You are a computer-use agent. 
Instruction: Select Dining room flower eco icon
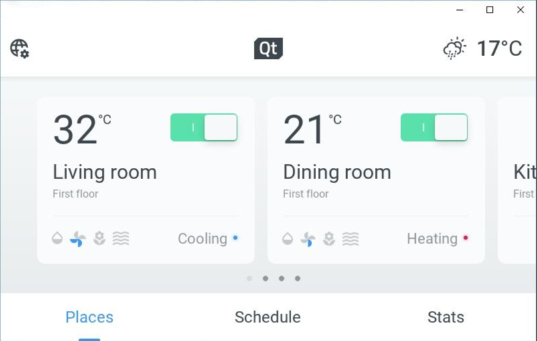pyautogui.click(x=329, y=239)
